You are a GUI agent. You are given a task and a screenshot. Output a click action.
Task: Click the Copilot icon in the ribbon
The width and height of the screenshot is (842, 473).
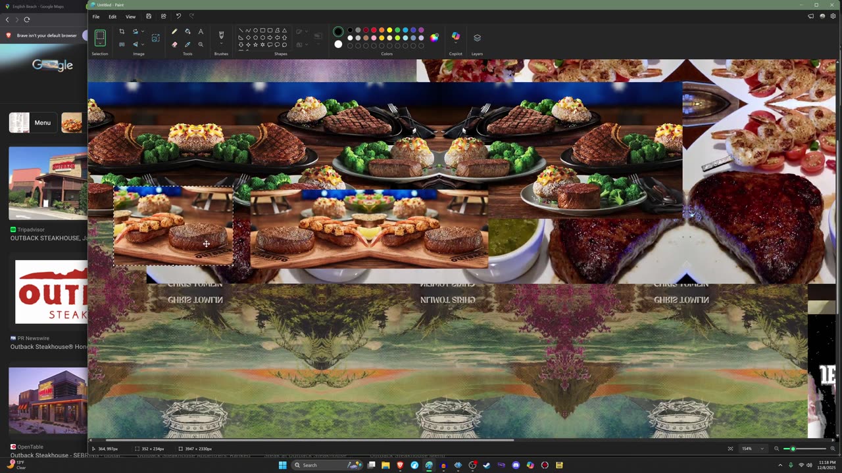pos(455,37)
